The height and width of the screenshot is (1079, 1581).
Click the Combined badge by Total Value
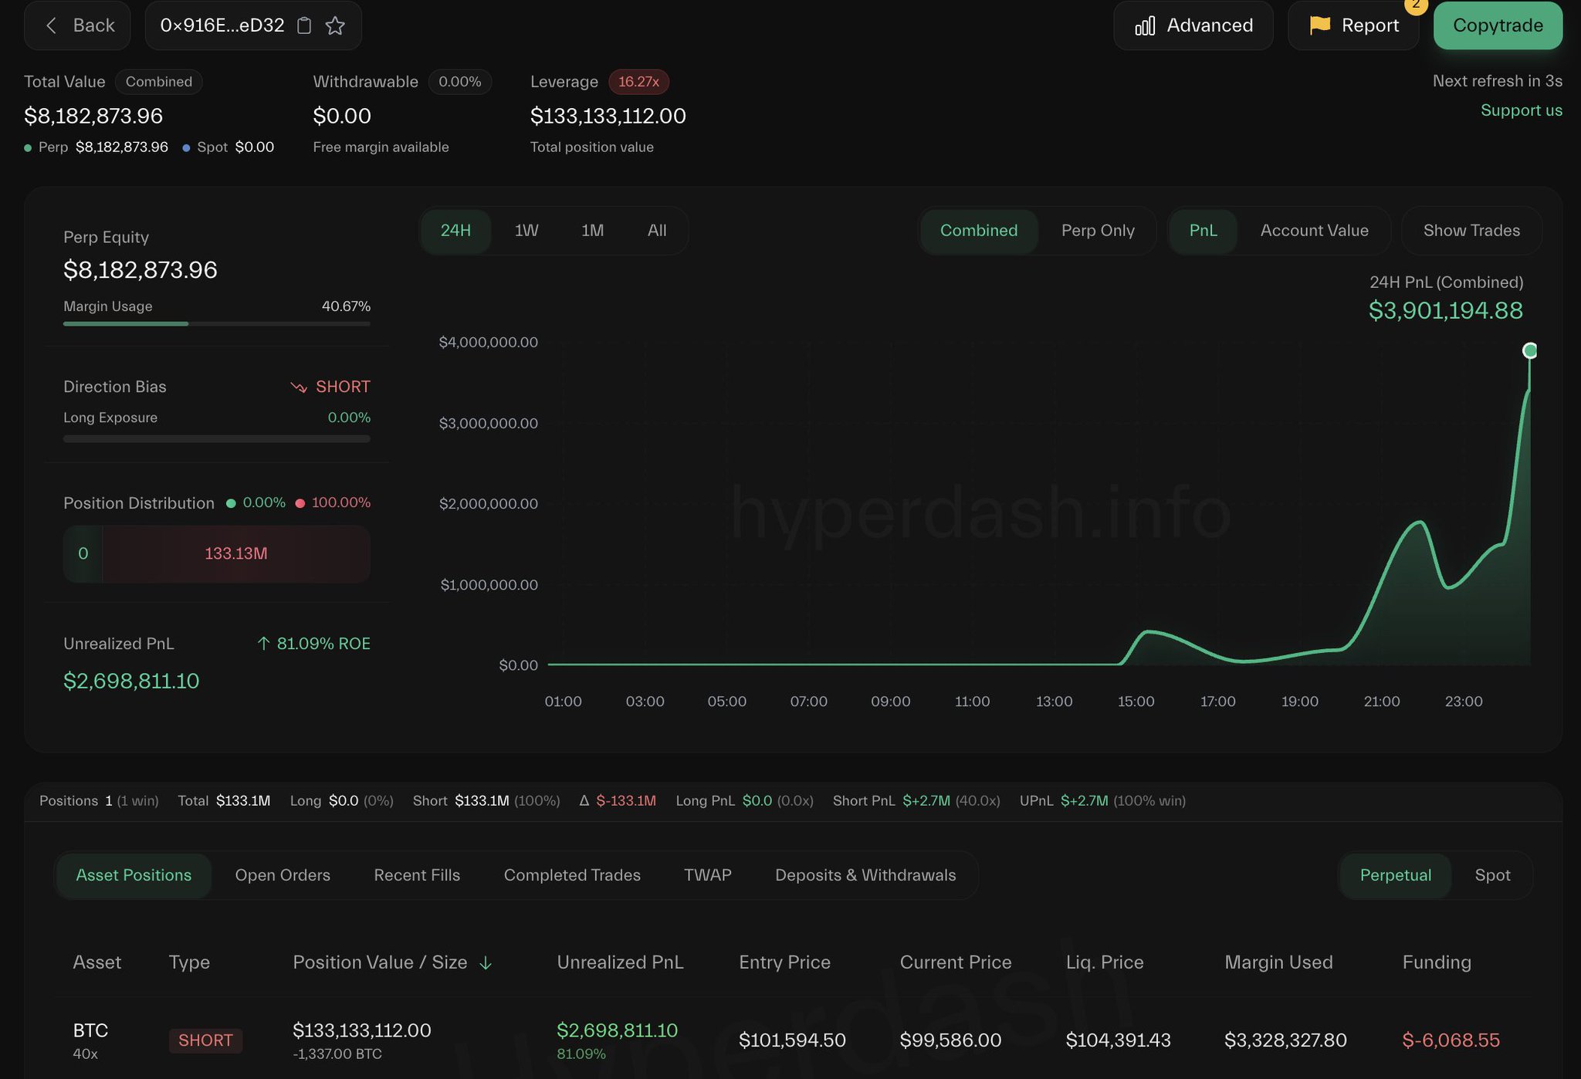(x=159, y=82)
